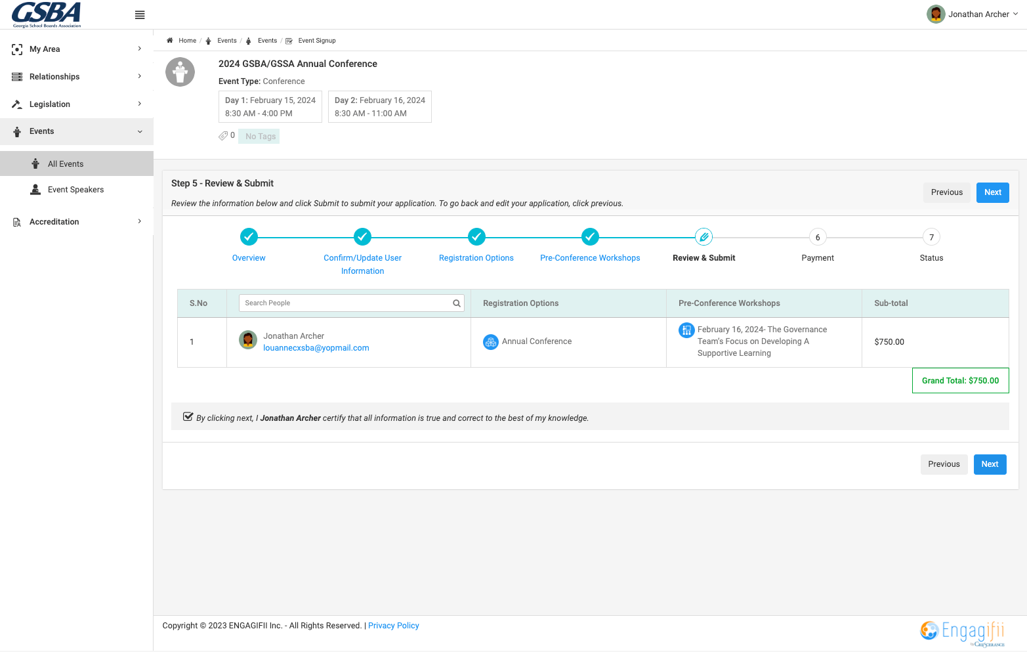Click the bottom Next button

click(990, 464)
